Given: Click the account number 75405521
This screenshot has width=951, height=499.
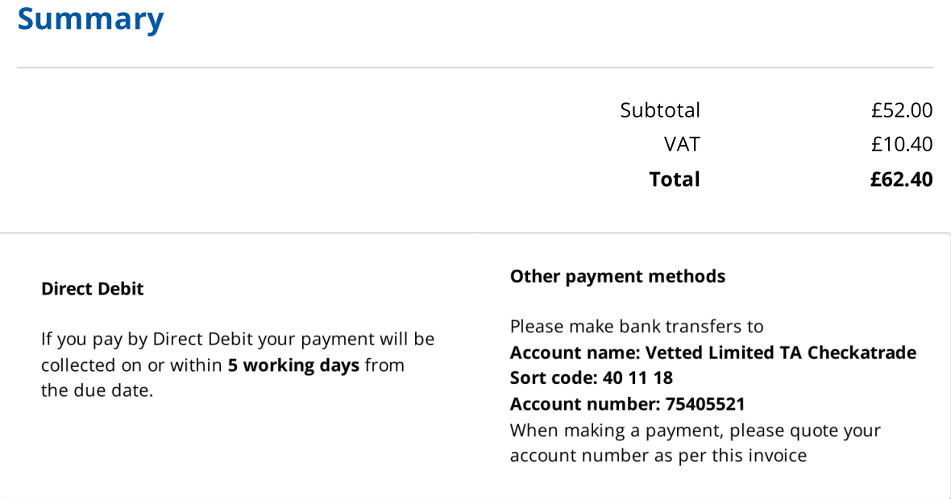Looking at the screenshot, I should pyautogui.click(x=704, y=404).
